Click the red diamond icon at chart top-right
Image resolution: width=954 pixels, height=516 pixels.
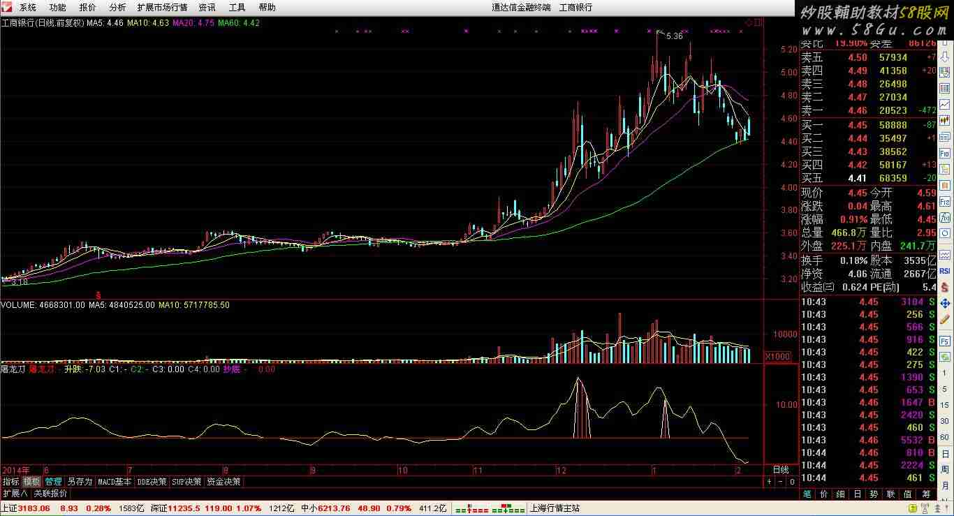[x=749, y=22]
